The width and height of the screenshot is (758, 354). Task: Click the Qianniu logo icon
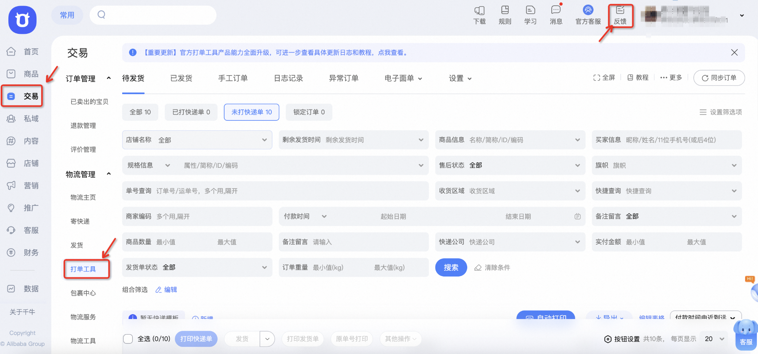point(22,20)
